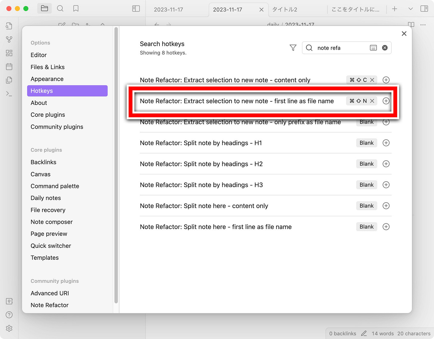
Task: Open Templates plugin settings
Action: pyautogui.click(x=67, y=258)
